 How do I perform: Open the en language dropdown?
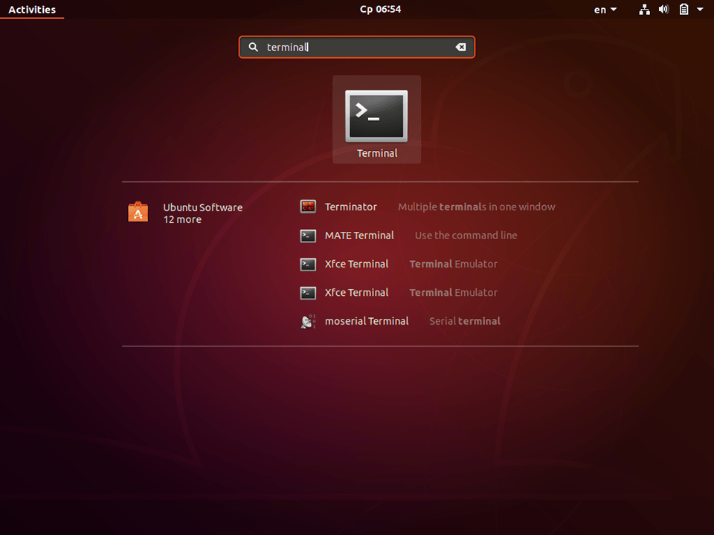[604, 10]
